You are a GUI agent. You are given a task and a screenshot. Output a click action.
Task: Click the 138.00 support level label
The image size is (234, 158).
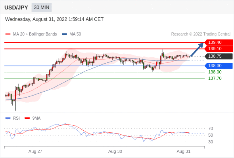(215, 72)
